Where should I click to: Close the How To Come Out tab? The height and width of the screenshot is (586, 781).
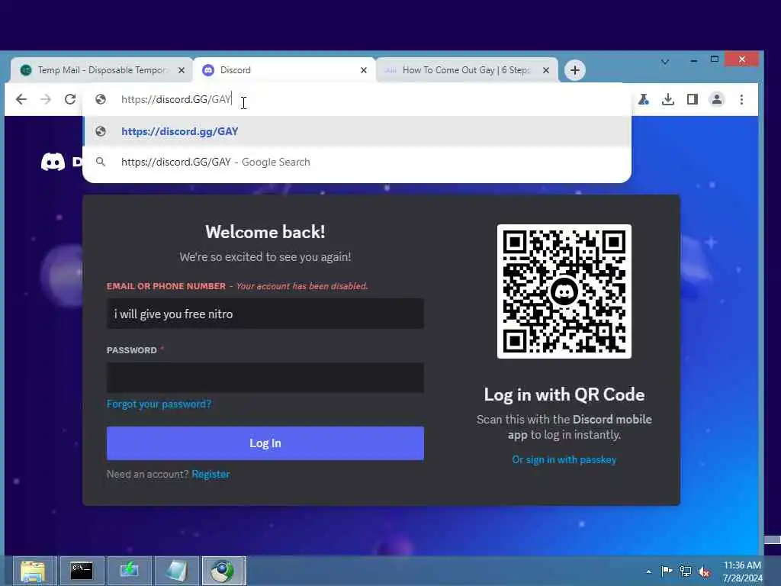[x=546, y=70]
